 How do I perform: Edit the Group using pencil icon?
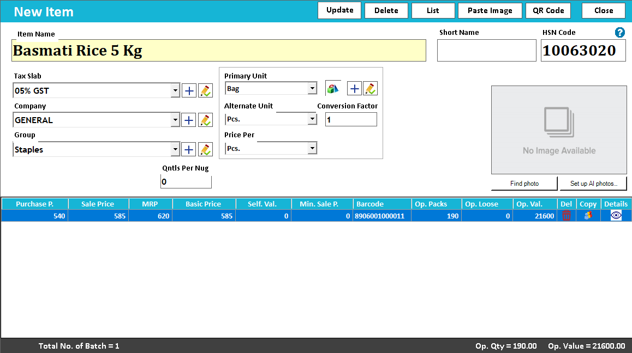(x=206, y=149)
